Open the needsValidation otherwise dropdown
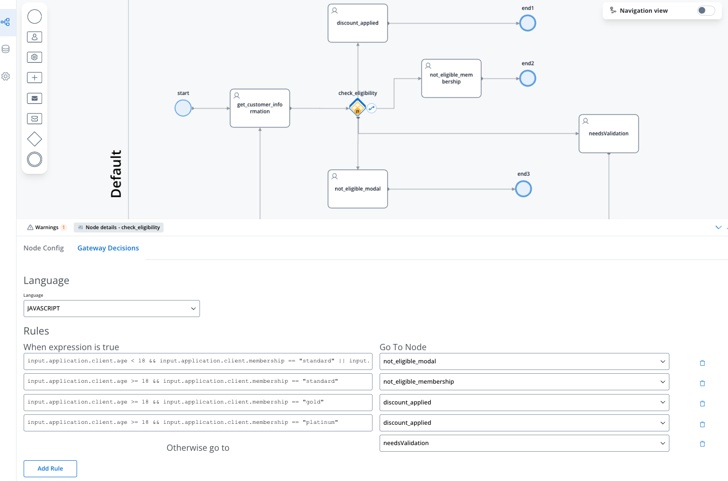Screen dimensions: 728x481 (524, 443)
